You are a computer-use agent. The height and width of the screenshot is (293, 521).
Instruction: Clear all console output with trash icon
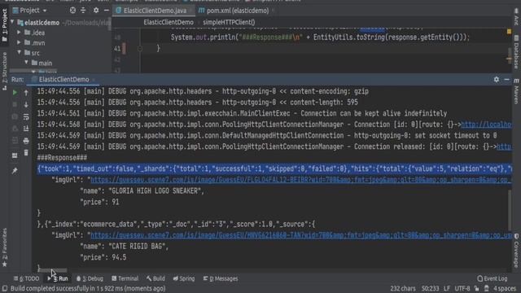click(26, 153)
